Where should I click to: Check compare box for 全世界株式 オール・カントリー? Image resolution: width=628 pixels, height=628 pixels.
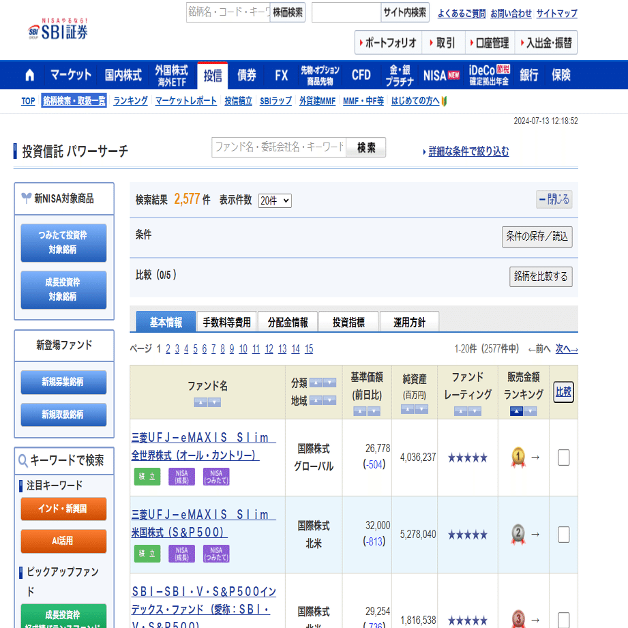coord(563,458)
